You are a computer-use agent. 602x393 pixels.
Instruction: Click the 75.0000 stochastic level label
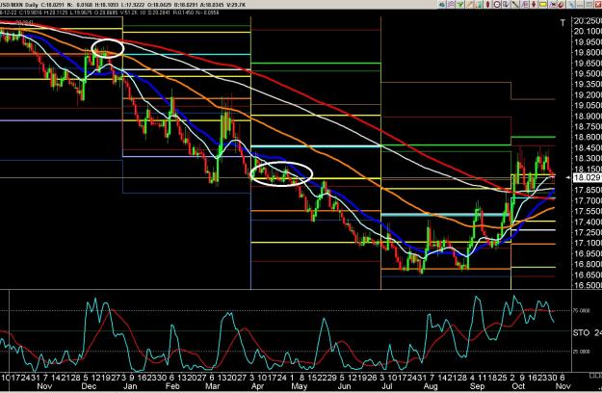(581, 310)
